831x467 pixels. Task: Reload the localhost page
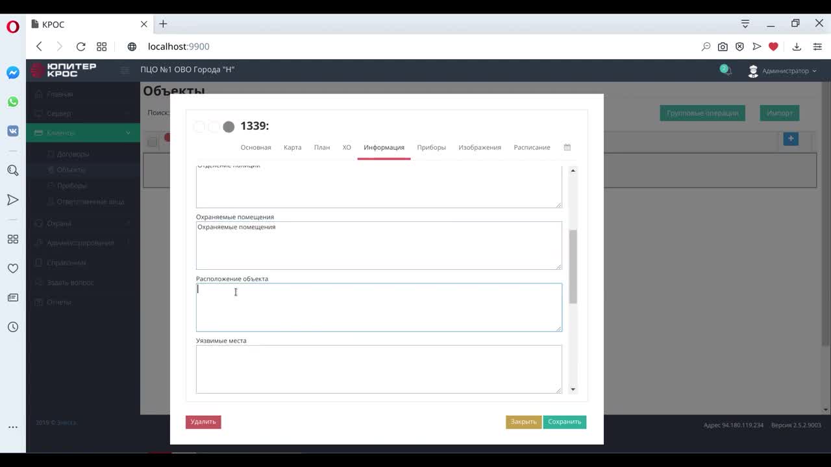tap(81, 47)
